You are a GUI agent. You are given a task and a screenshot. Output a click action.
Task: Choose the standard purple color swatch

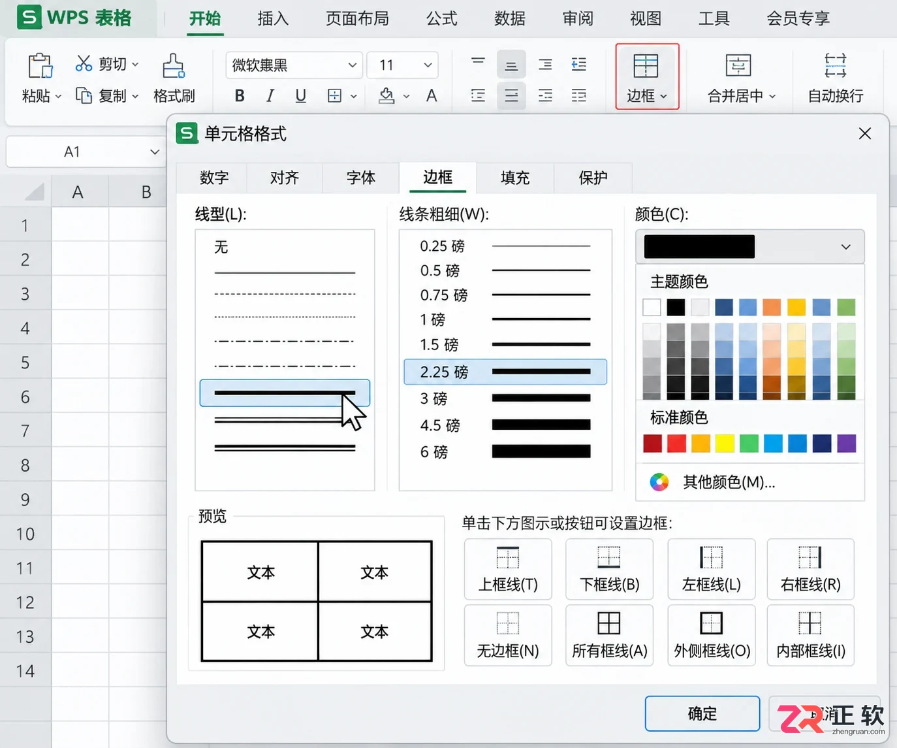(x=846, y=444)
